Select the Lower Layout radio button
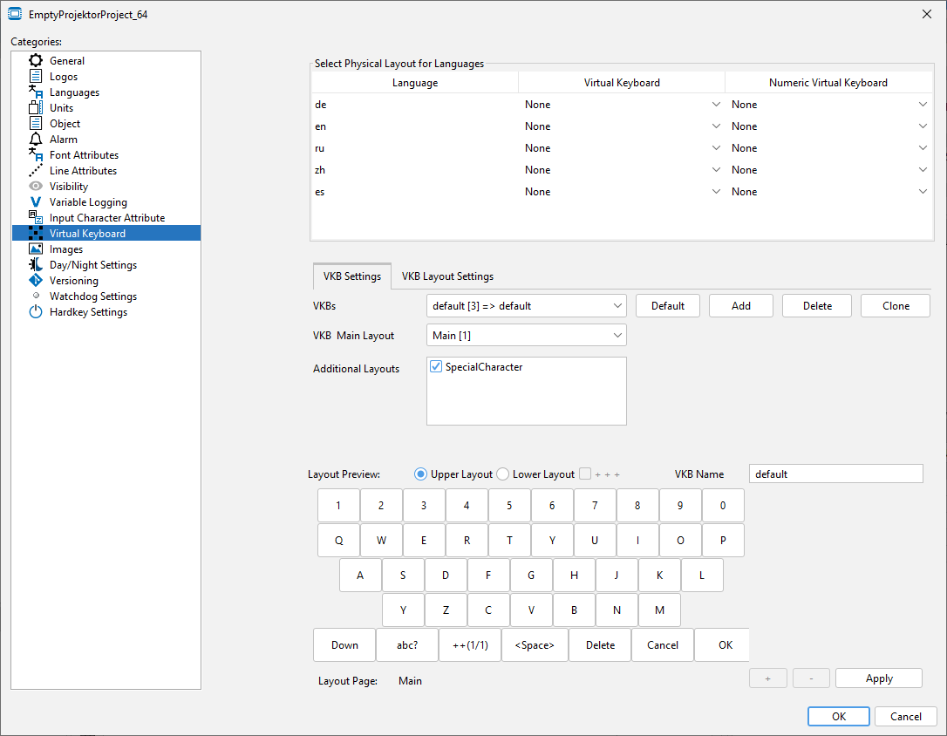 pos(503,474)
